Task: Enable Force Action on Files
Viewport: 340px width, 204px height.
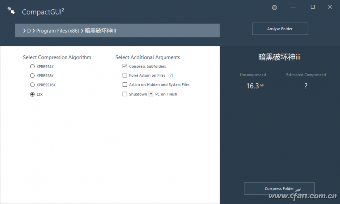Action: tap(125, 75)
